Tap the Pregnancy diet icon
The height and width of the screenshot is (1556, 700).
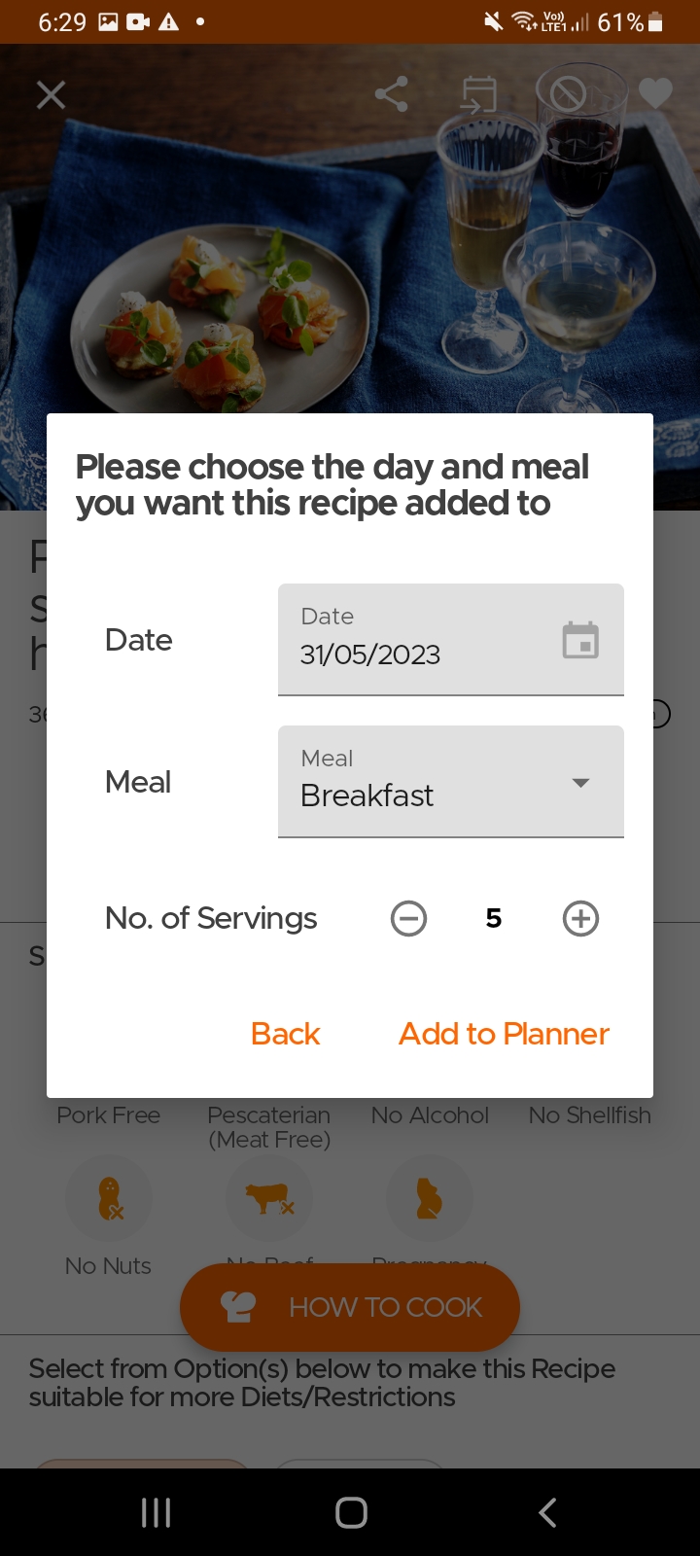coord(429,1199)
